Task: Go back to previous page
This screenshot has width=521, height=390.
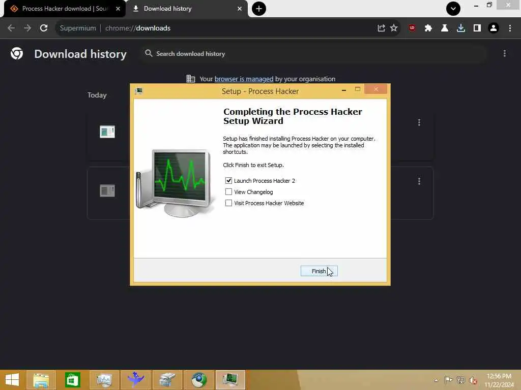Action: click(x=11, y=28)
